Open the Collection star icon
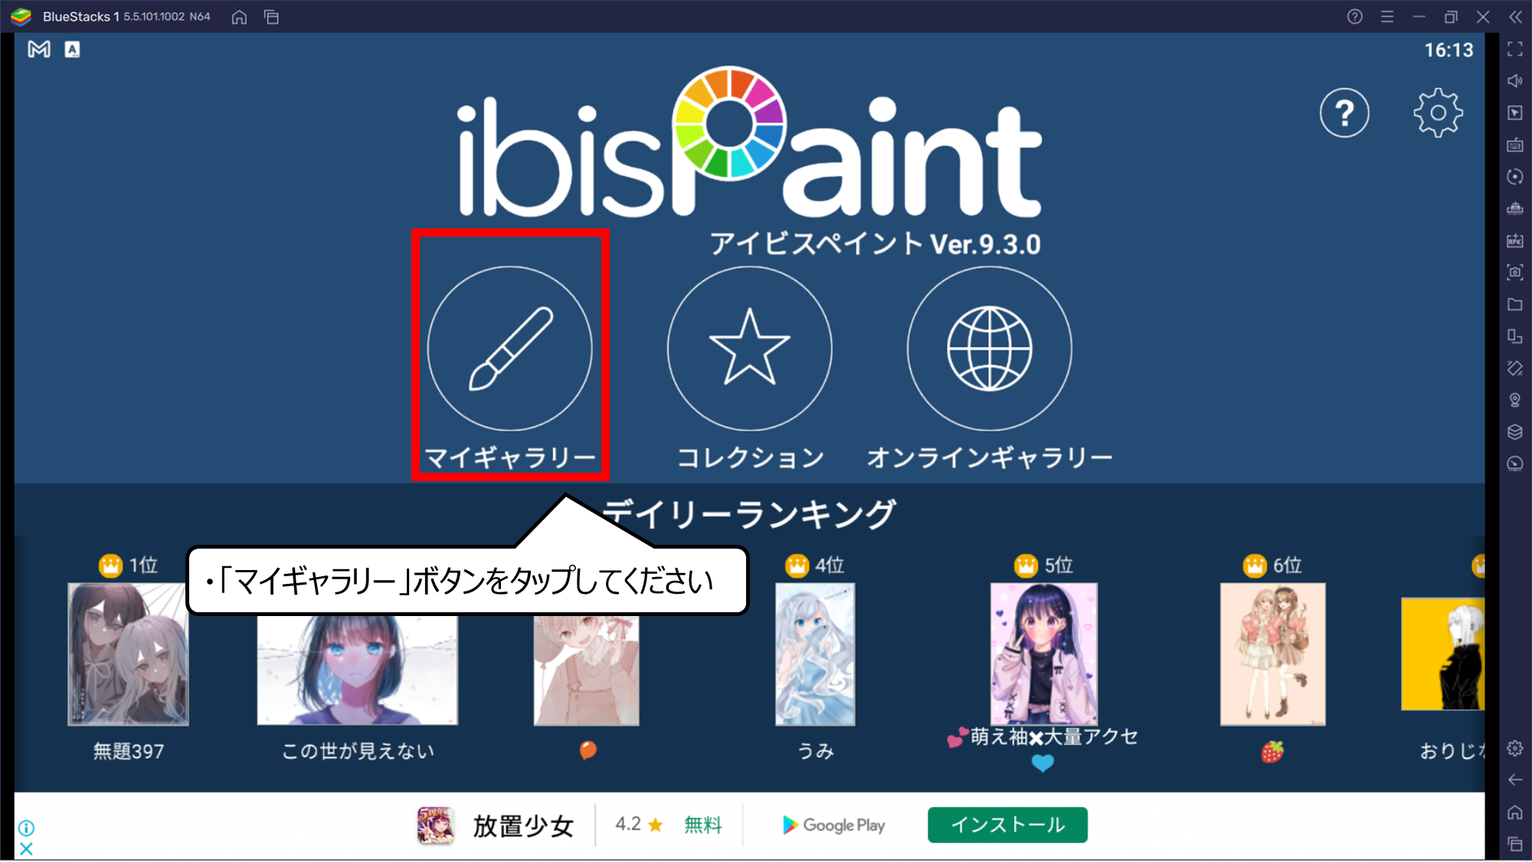1532x862 pixels. pyautogui.click(x=750, y=349)
